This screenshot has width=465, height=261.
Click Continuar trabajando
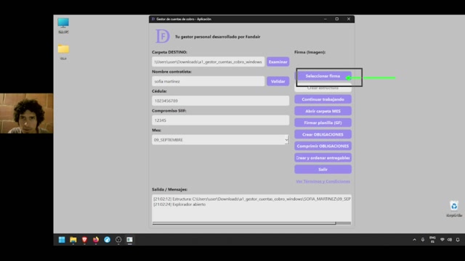coord(323,99)
